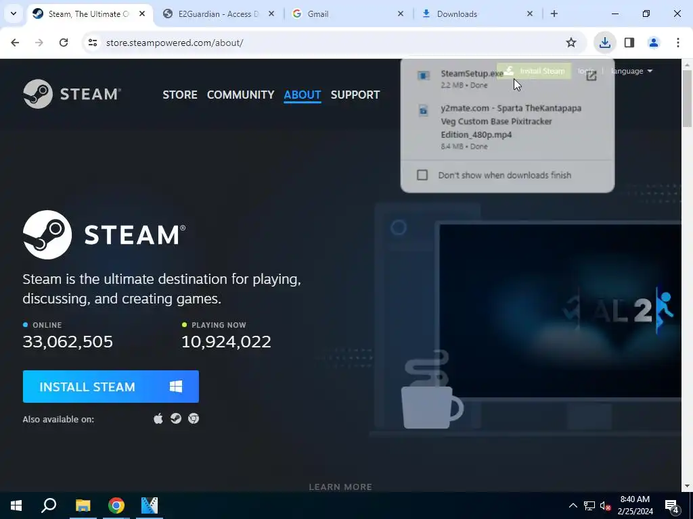Choose the Apple macOS download icon

coord(158,418)
